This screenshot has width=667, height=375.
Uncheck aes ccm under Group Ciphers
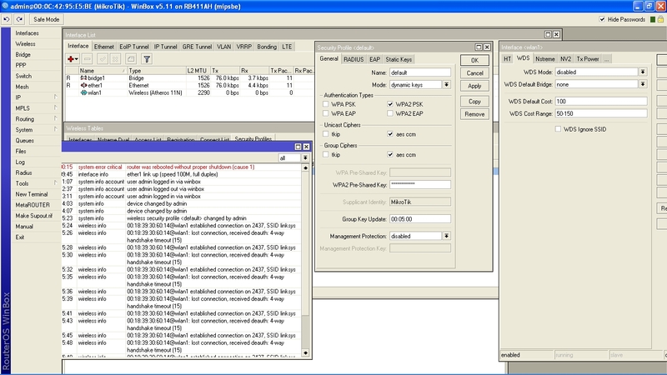point(390,155)
